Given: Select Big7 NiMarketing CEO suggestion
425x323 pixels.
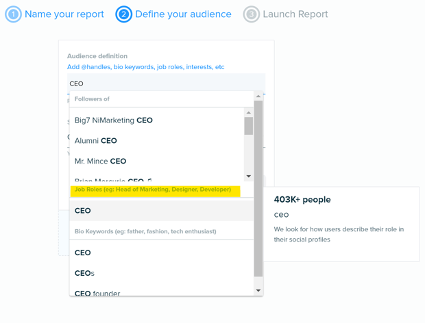Looking at the screenshot, I should tap(157, 120).
